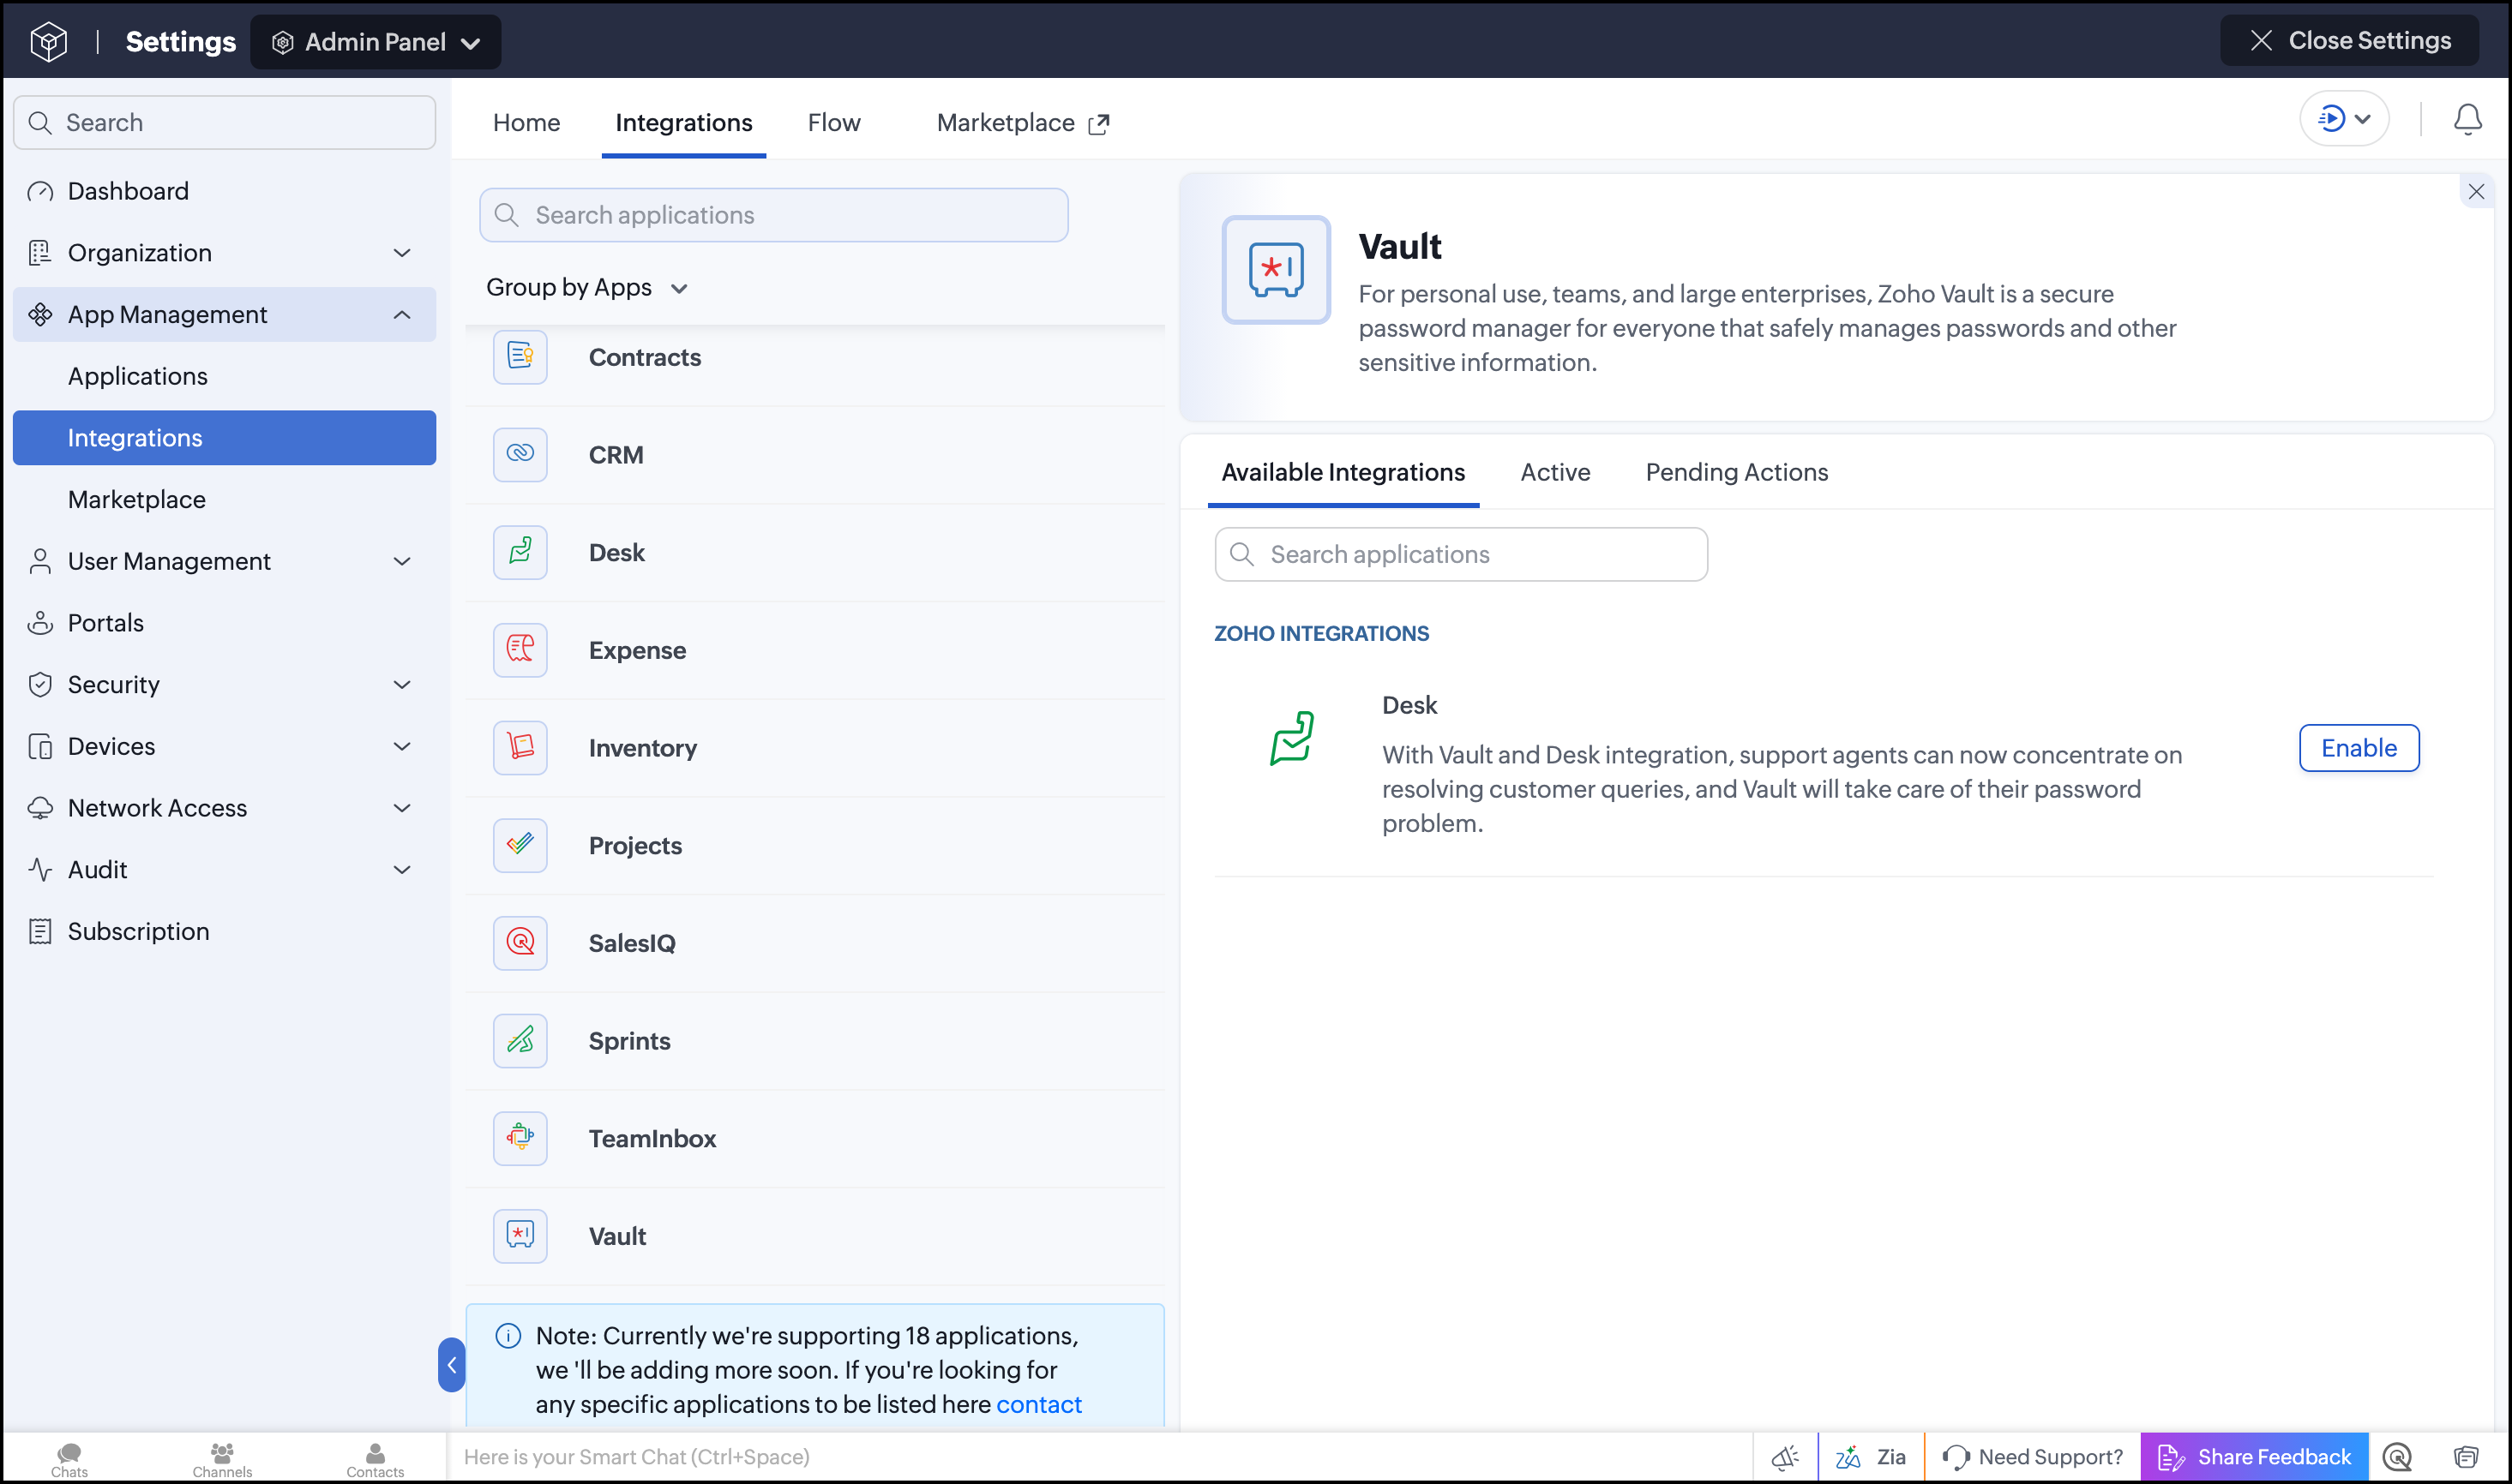This screenshot has width=2512, height=1484.
Task: Open the Pending Actions tab
Action: tap(1736, 472)
